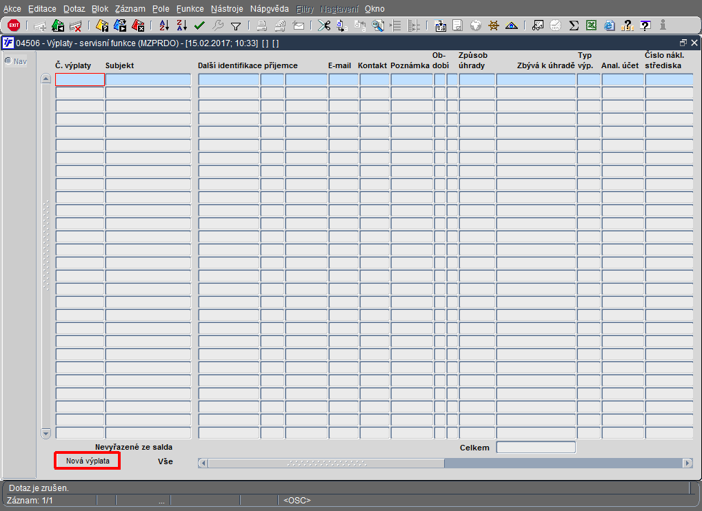Image resolution: width=702 pixels, height=511 pixels.
Task: Sort ascending with A-Z icon
Action: pyautogui.click(x=164, y=26)
